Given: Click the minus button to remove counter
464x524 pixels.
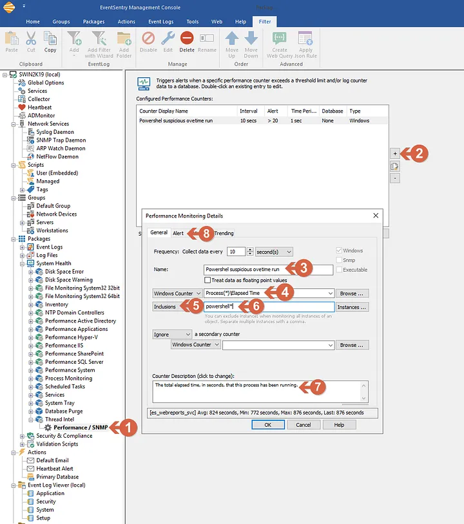Looking at the screenshot, I should 395,178.
